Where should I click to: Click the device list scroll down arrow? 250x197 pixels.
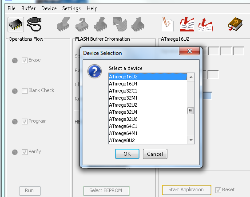(191, 140)
